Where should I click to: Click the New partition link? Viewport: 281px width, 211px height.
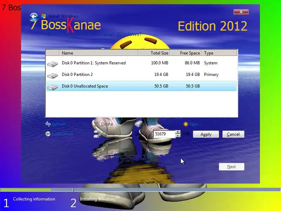click(194, 124)
